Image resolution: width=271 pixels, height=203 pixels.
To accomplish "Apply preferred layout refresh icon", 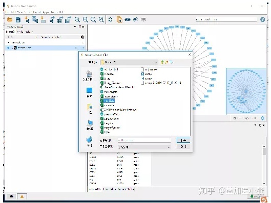I will (x=110, y=19).
